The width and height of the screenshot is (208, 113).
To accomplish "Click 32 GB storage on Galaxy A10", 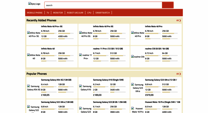I will click(x=113, y=84).
